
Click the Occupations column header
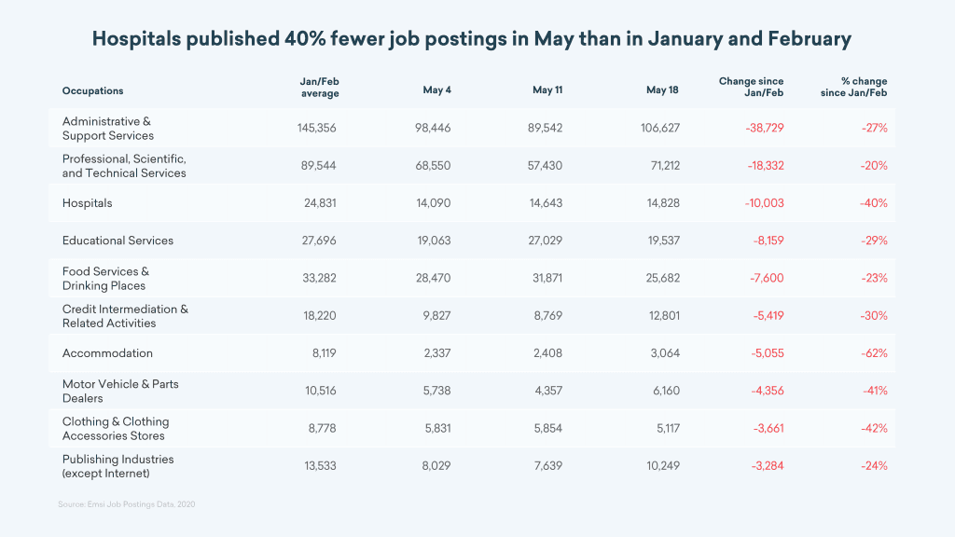[x=92, y=90]
